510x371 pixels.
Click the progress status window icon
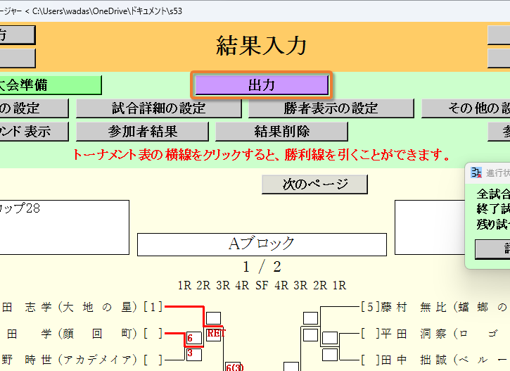(x=476, y=172)
